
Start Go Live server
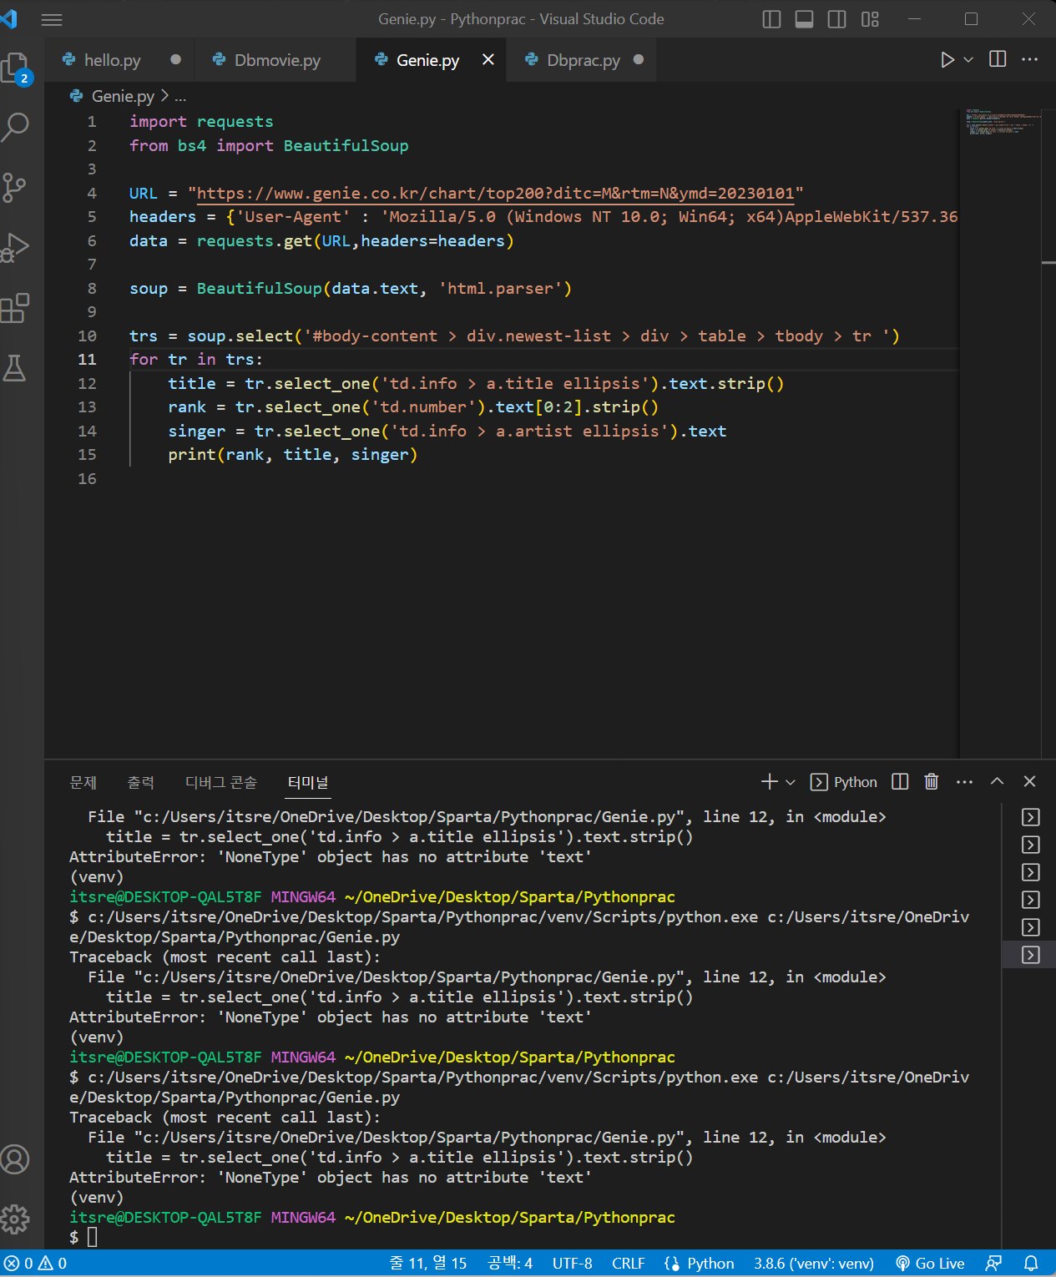(x=929, y=1264)
